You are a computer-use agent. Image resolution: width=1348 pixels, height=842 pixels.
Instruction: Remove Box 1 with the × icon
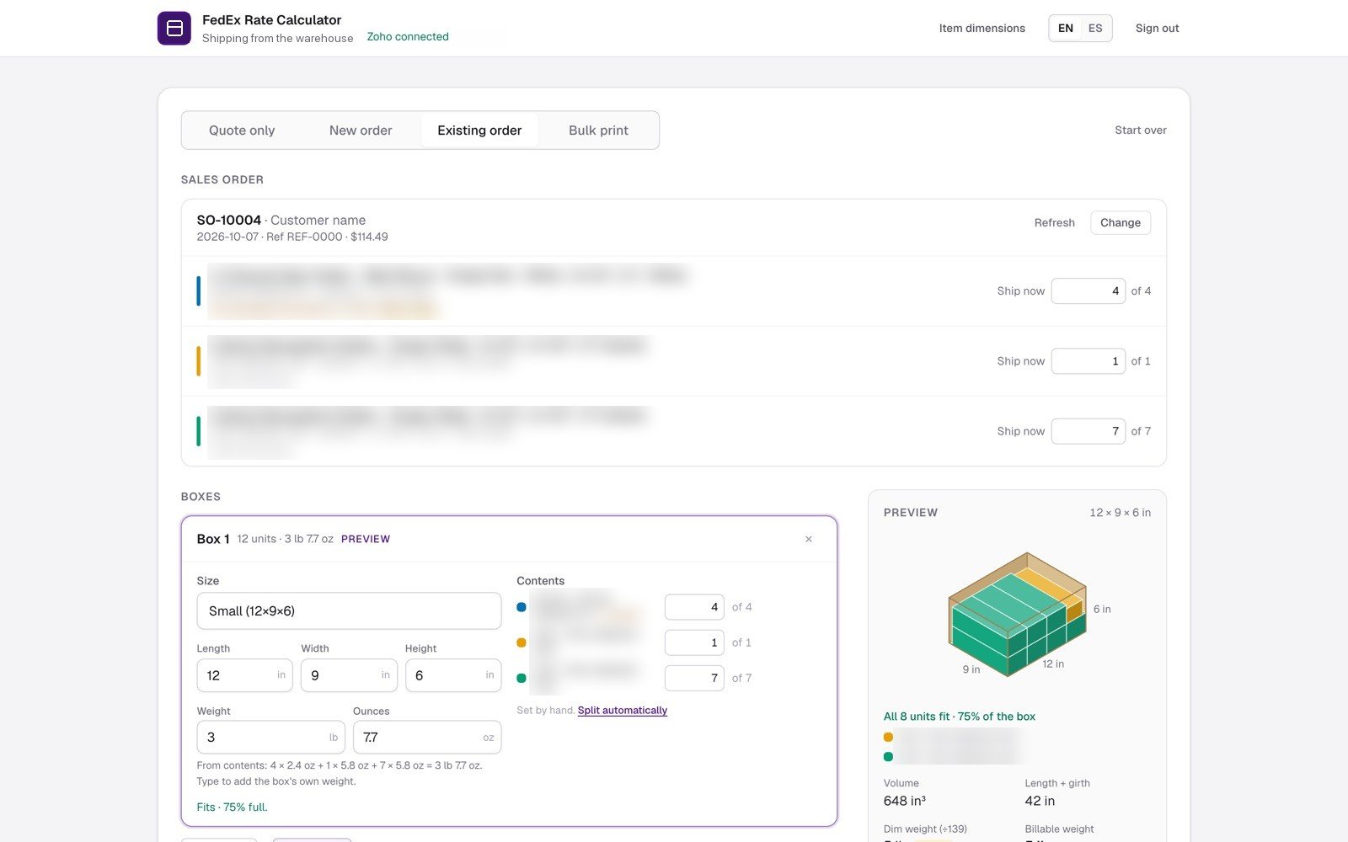pos(809,539)
